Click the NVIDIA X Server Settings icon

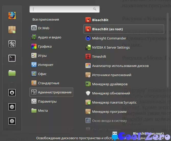coord(88,47)
